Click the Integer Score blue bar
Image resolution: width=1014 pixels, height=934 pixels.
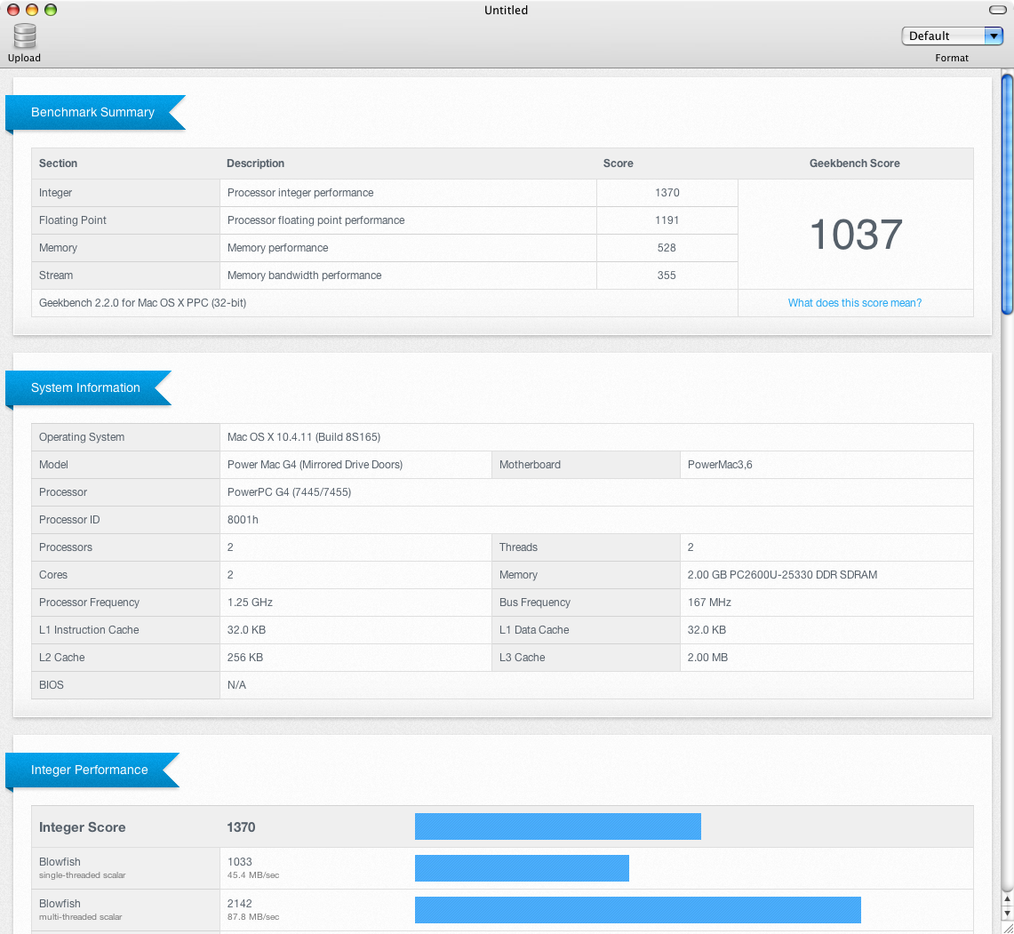coord(557,826)
